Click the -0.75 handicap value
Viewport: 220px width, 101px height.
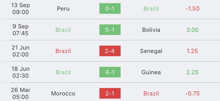192,94
